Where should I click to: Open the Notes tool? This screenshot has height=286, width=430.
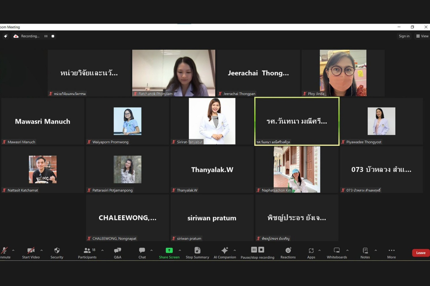(x=365, y=253)
